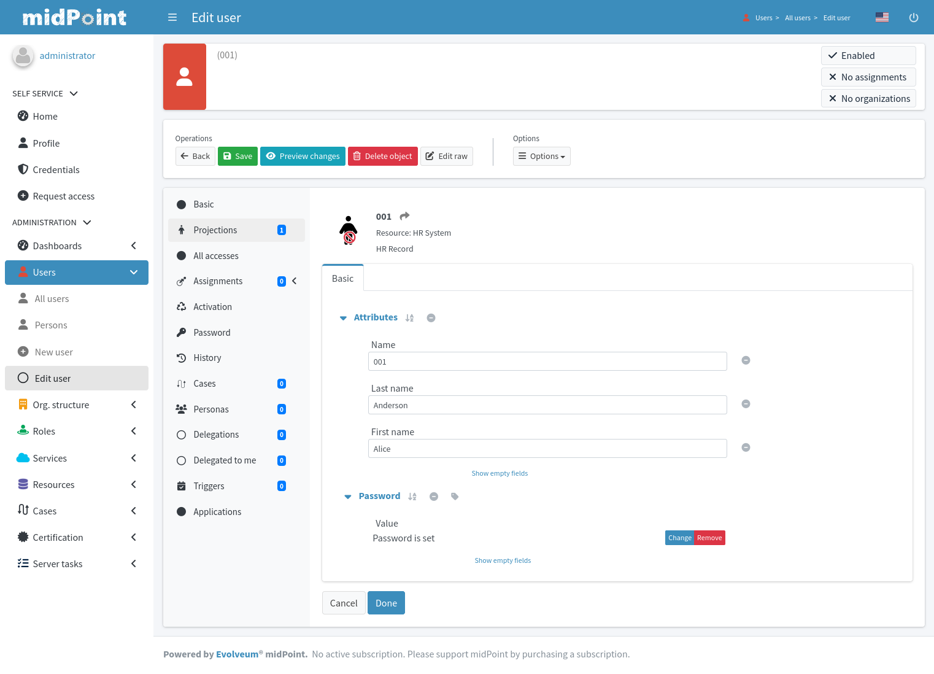Screen dimensions: 934x674
Task: Switch to the Projections tab
Action: (215, 230)
